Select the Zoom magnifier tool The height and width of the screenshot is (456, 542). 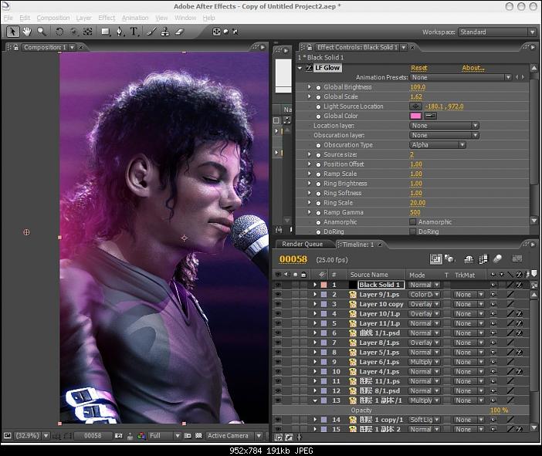[42, 32]
